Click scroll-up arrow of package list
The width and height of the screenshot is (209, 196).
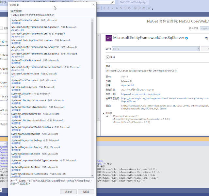(99, 36)
